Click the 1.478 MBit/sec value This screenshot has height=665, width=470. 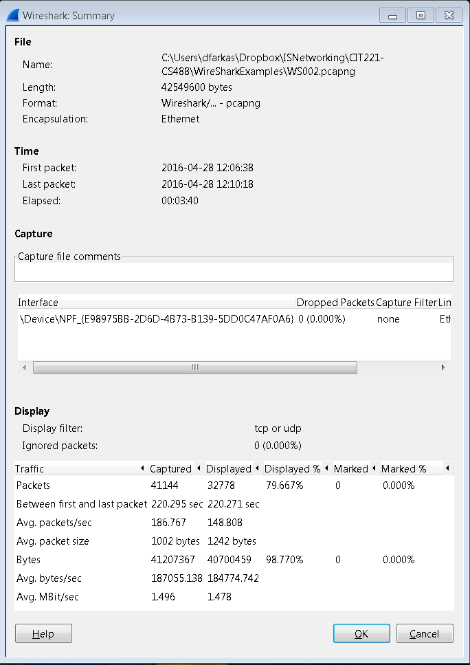219,597
